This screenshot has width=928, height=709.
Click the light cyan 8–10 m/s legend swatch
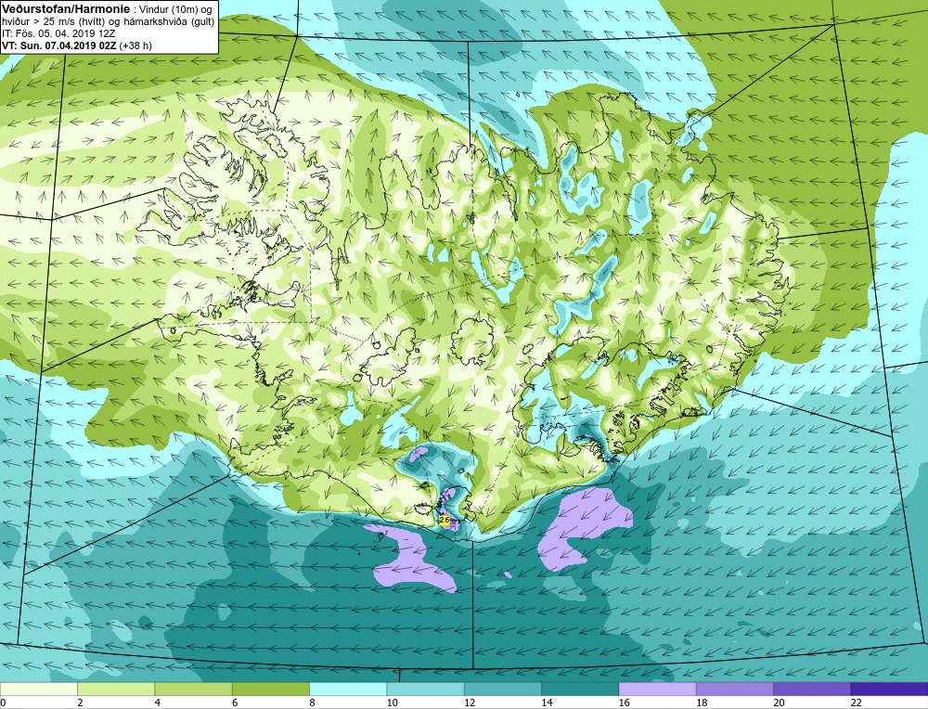click(x=348, y=689)
